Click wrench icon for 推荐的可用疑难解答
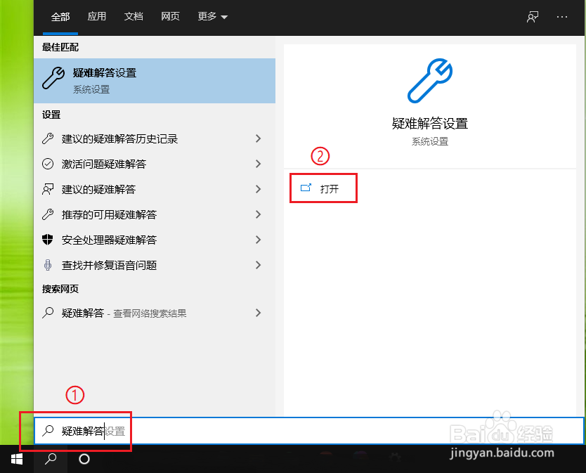This screenshot has height=473, width=586. coord(48,214)
